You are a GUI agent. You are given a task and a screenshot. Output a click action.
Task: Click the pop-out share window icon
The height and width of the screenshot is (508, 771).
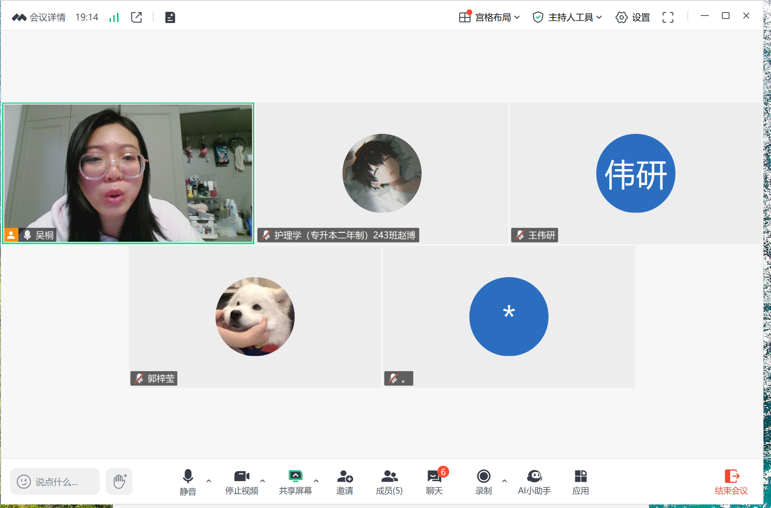pos(136,17)
